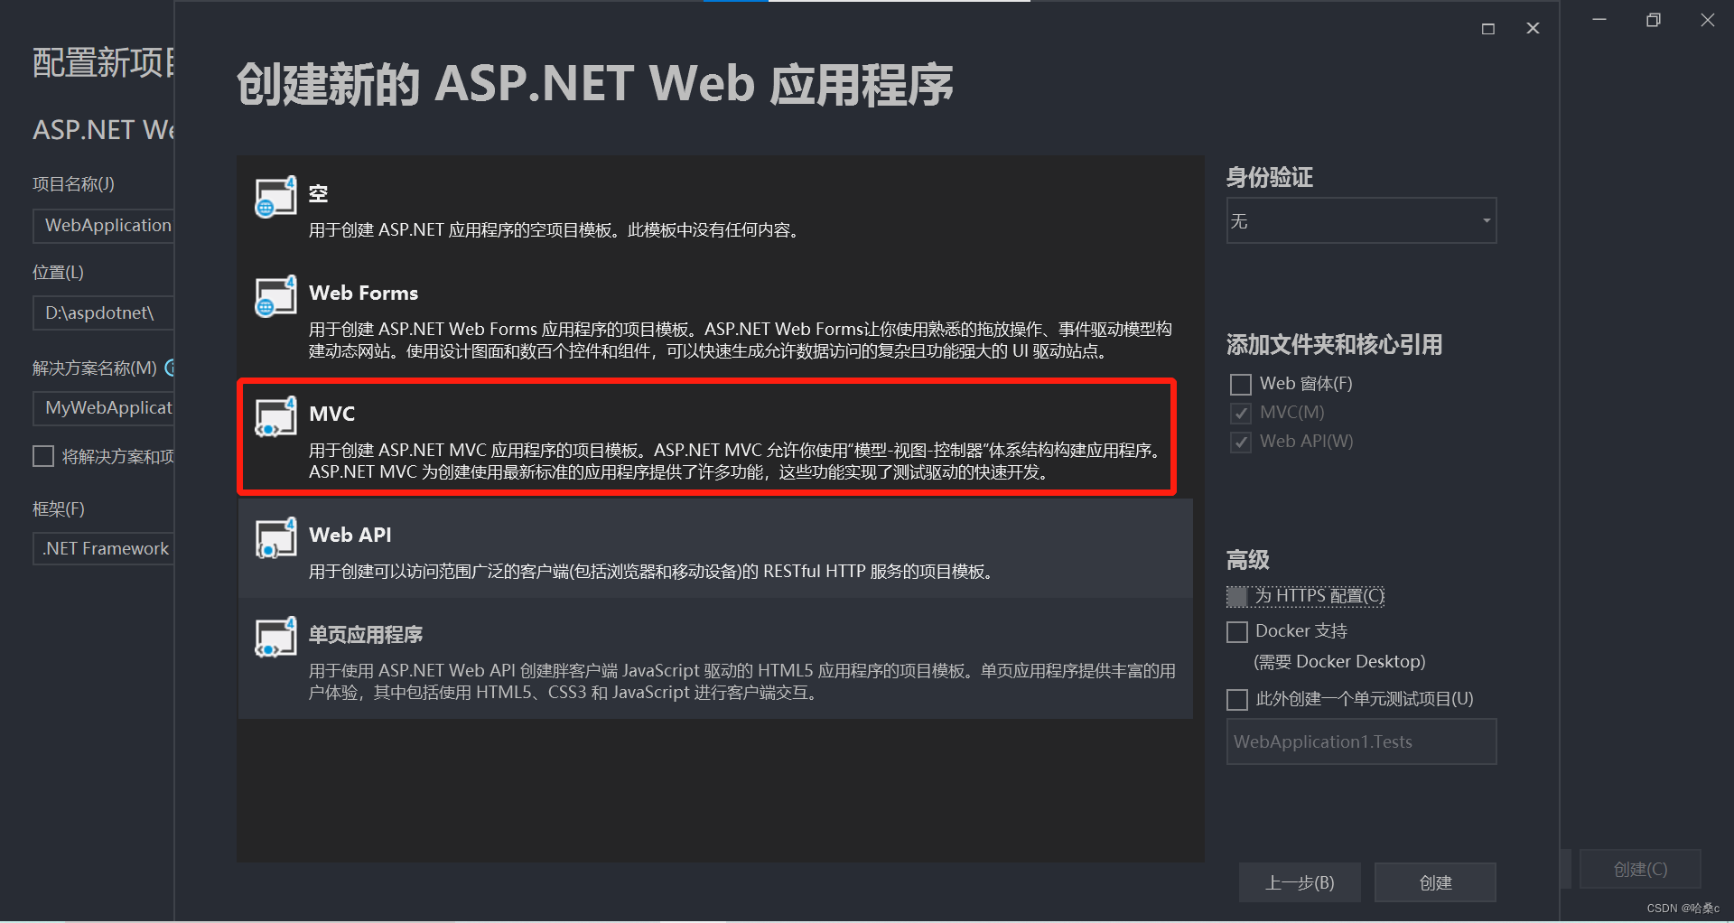Restore the background configure project window

pos(1653,20)
